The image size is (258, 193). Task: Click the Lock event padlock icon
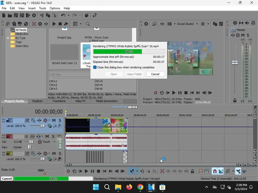coord(192,171)
